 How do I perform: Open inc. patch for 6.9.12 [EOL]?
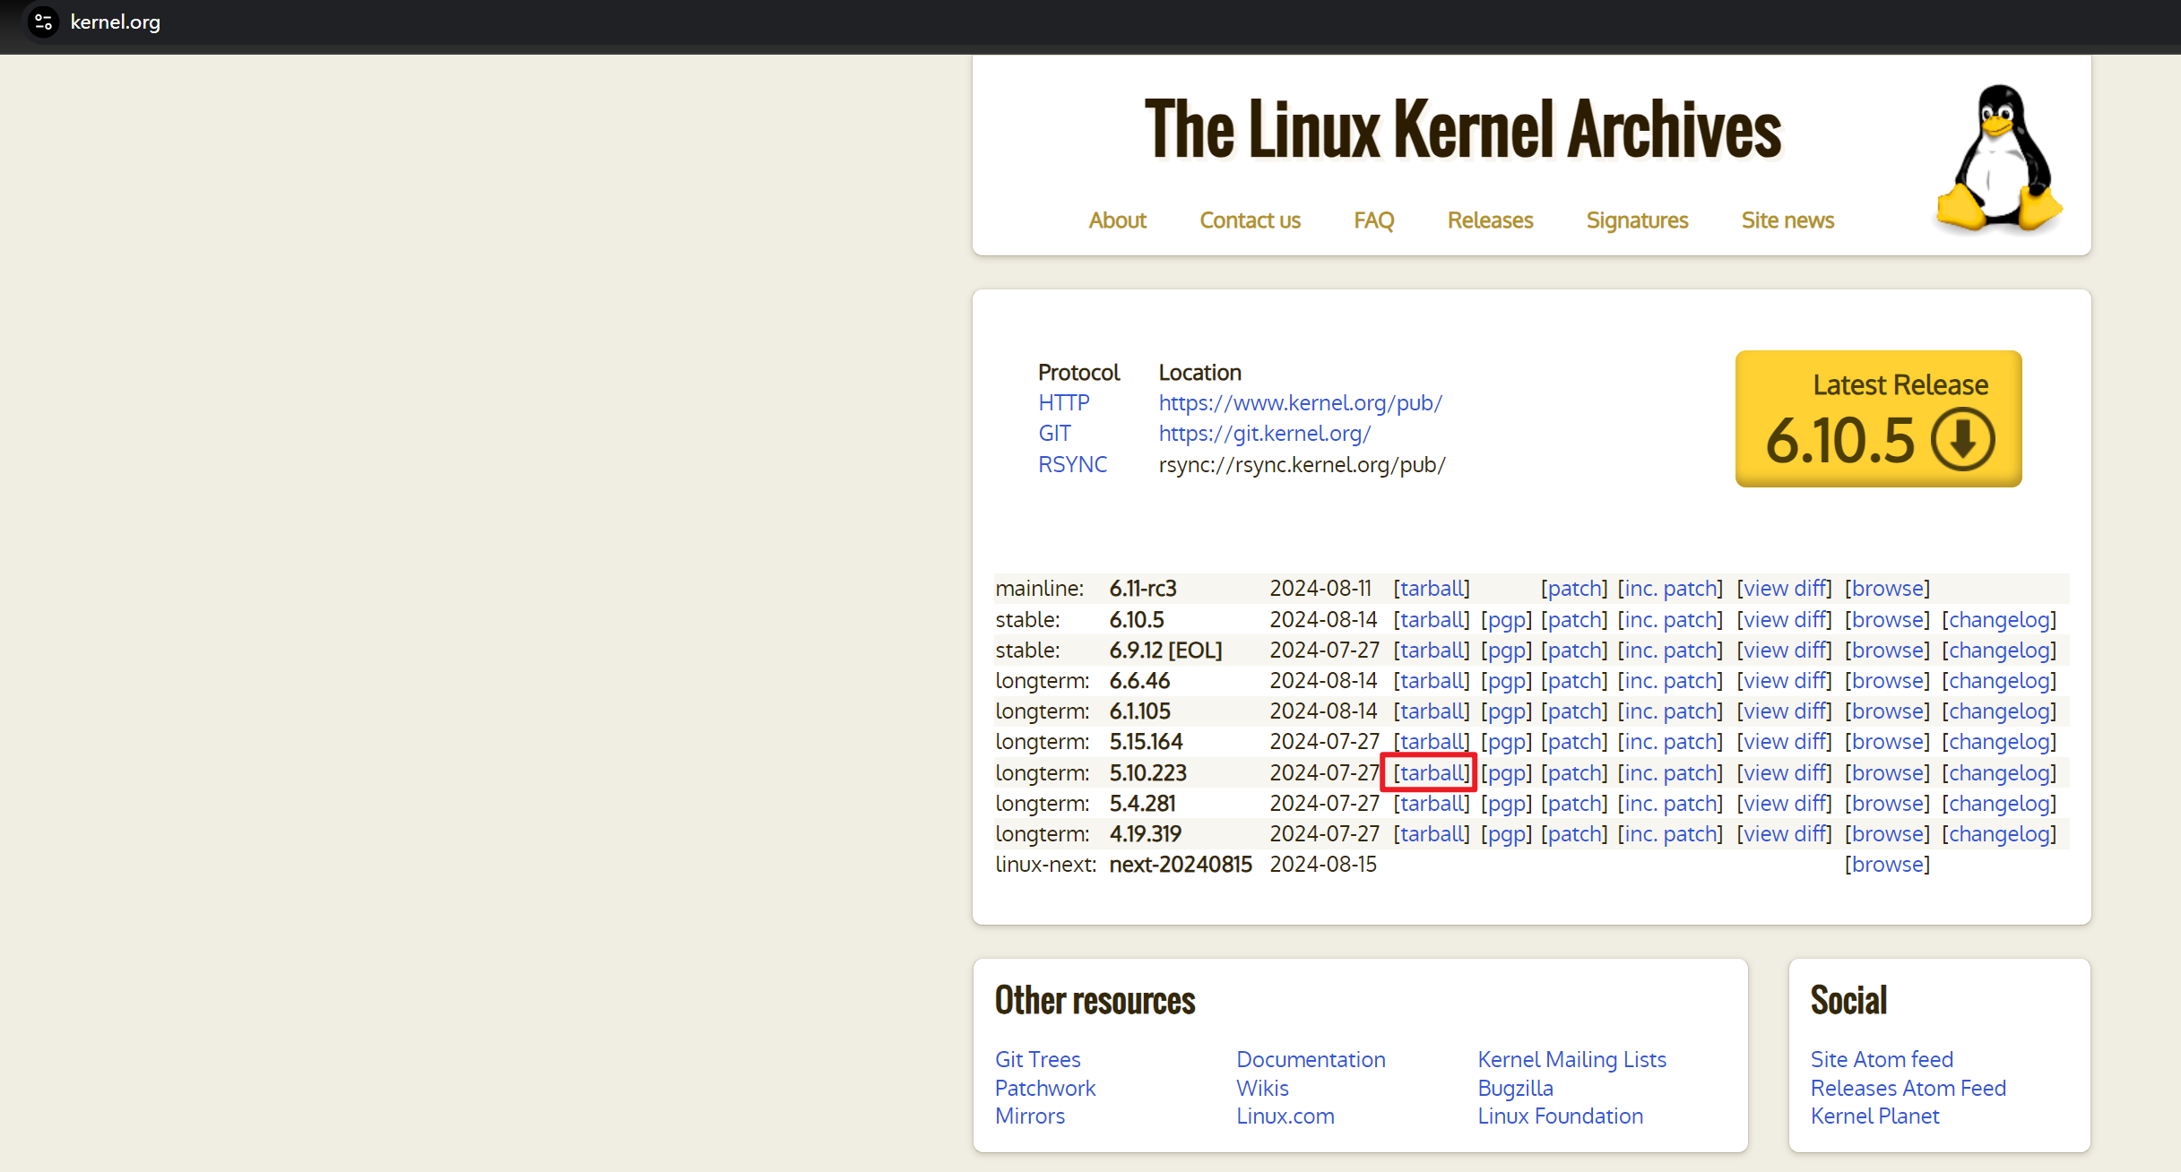[1670, 651]
